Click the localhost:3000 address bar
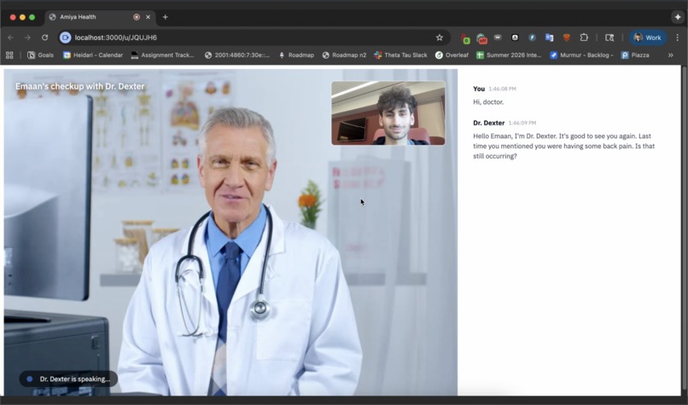This screenshot has width=688, height=405. click(253, 38)
